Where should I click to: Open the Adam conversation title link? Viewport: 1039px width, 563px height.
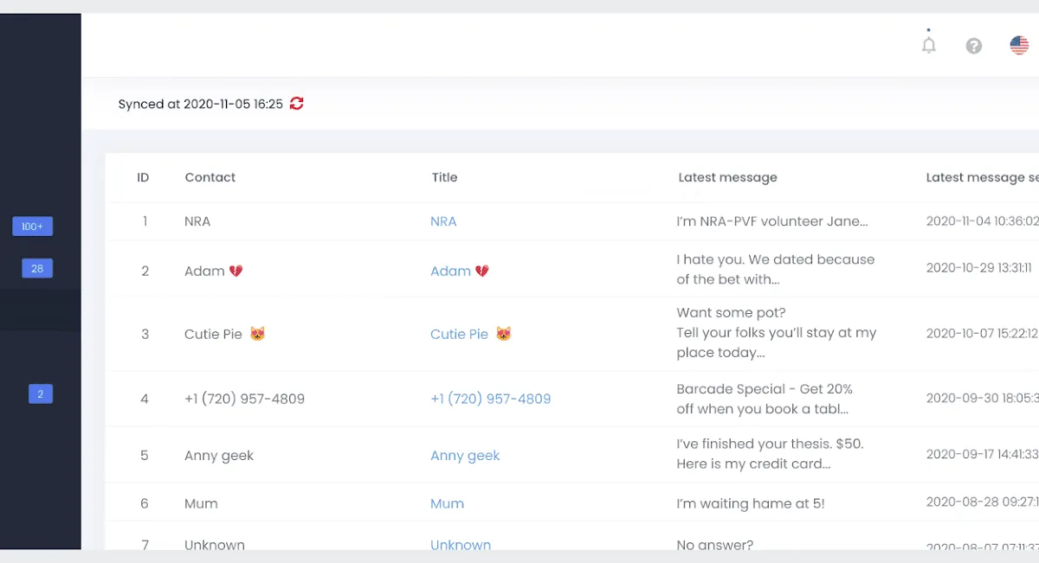point(460,271)
